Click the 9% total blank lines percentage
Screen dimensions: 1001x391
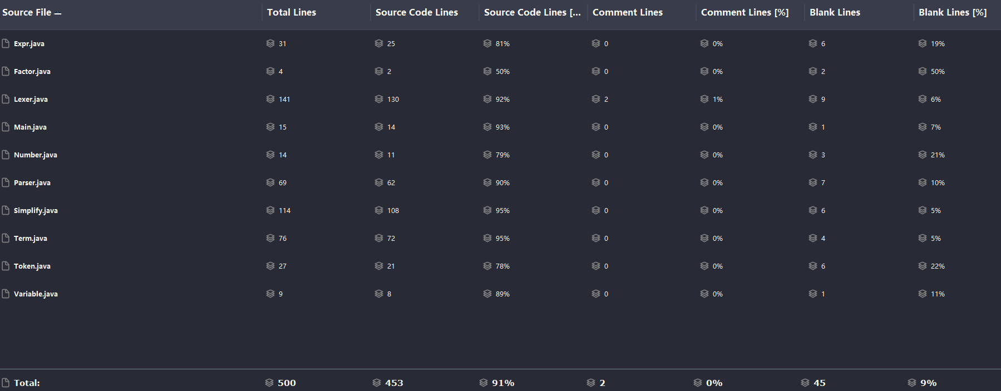[x=928, y=383]
